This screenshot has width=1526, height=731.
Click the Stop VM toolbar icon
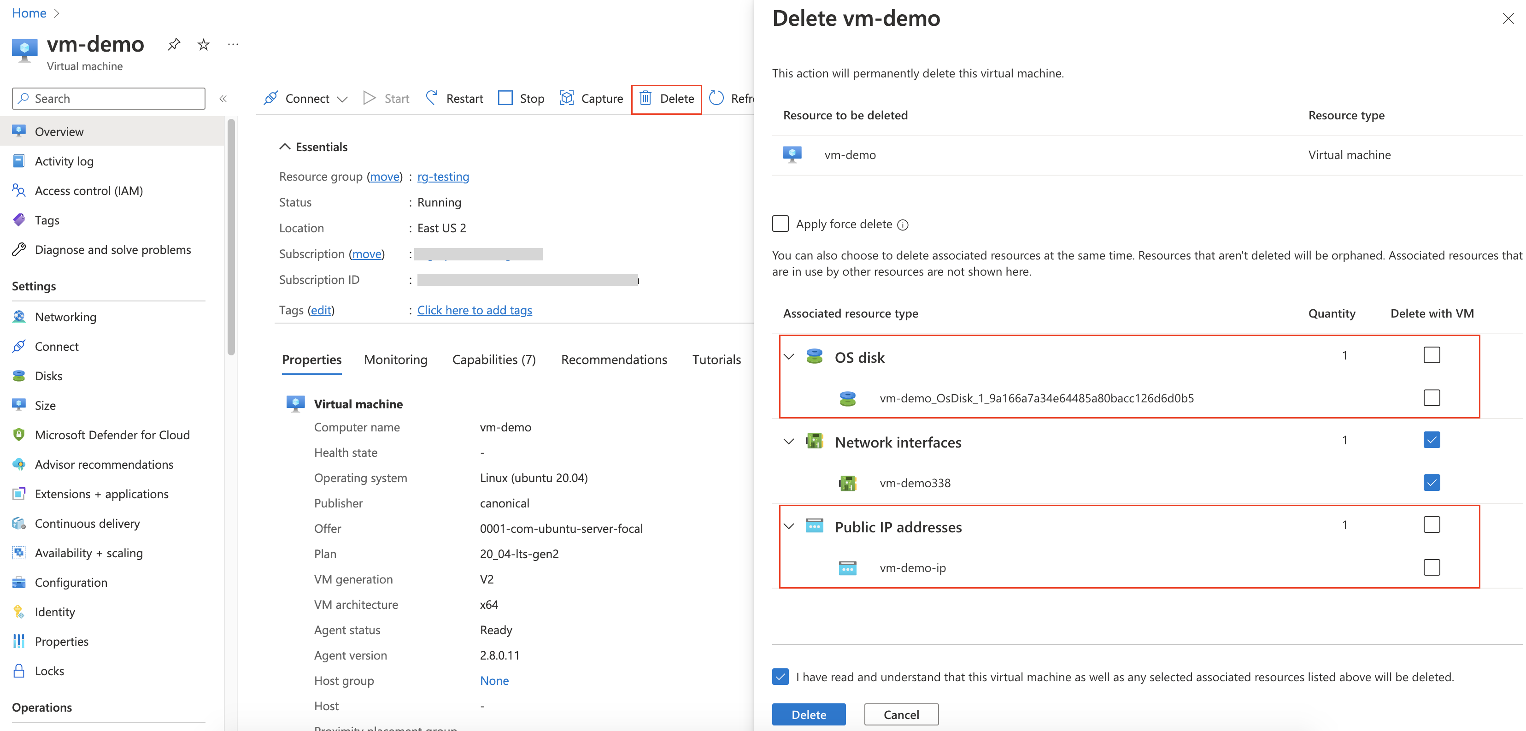tap(505, 98)
